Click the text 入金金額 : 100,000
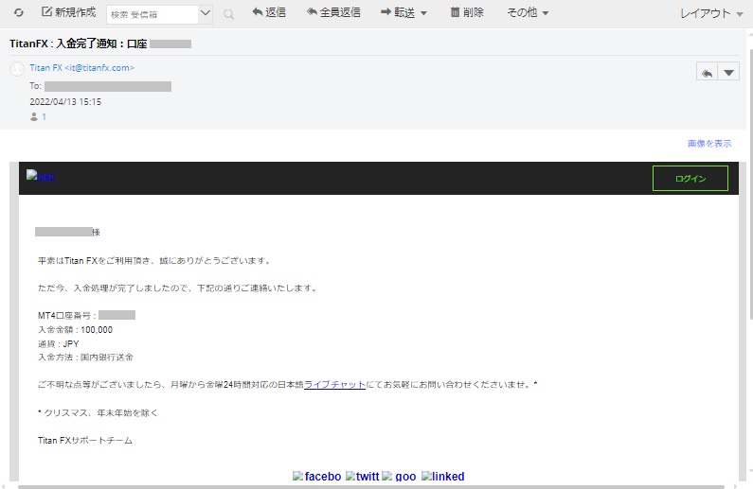 point(76,330)
